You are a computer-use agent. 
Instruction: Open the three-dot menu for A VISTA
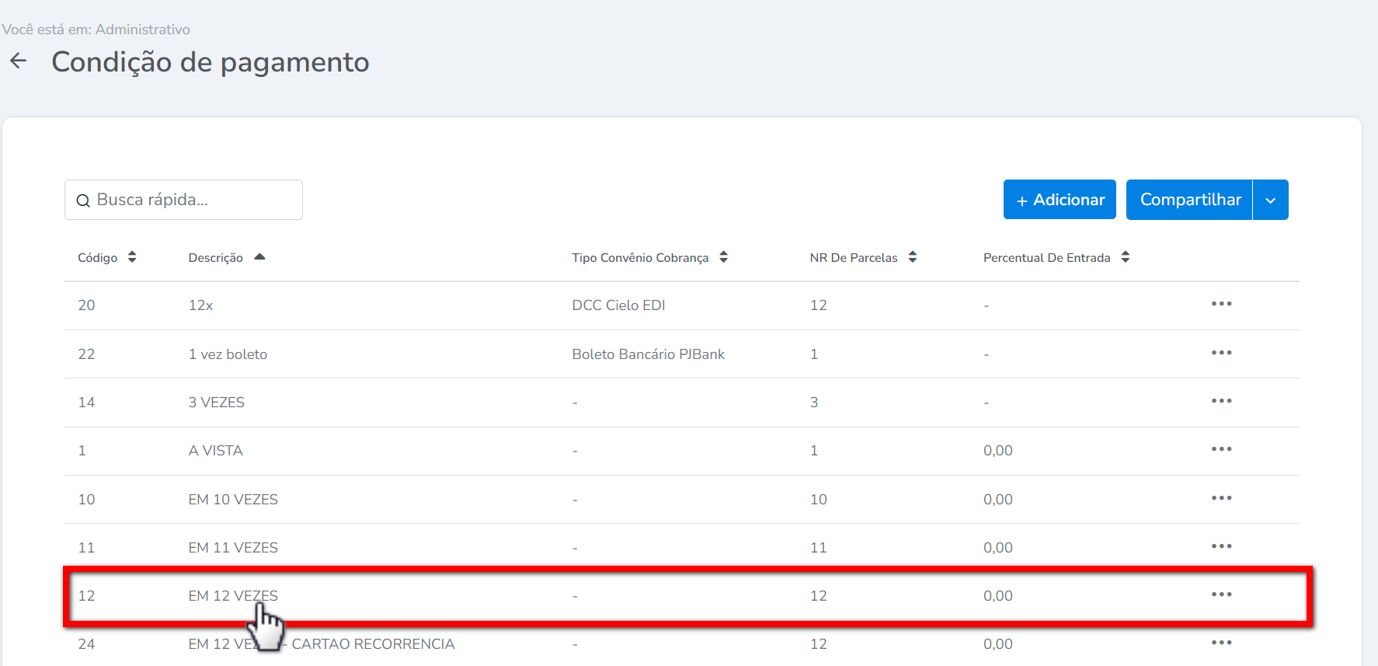pyautogui.click(x=1221, y=449)
